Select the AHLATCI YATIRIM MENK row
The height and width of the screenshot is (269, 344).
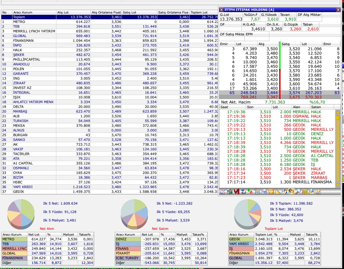[110, 102]
